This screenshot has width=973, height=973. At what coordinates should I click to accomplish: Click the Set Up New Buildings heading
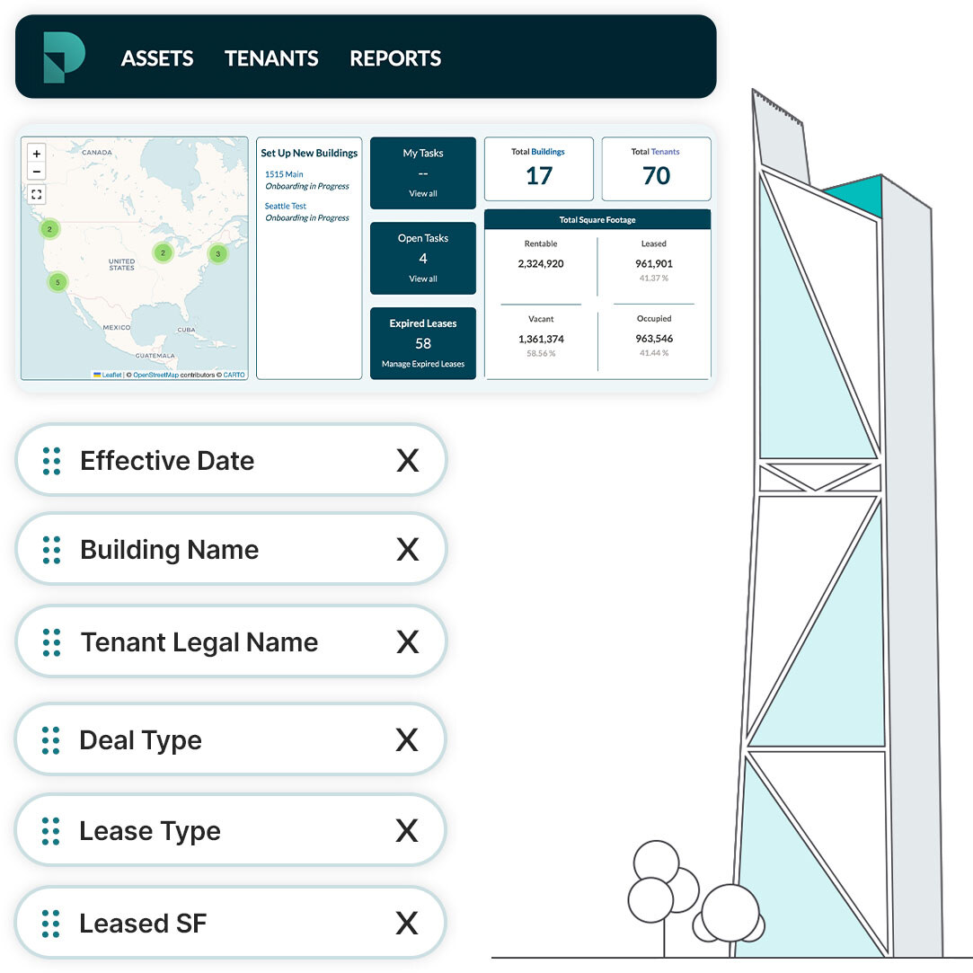tap(309, 153)
